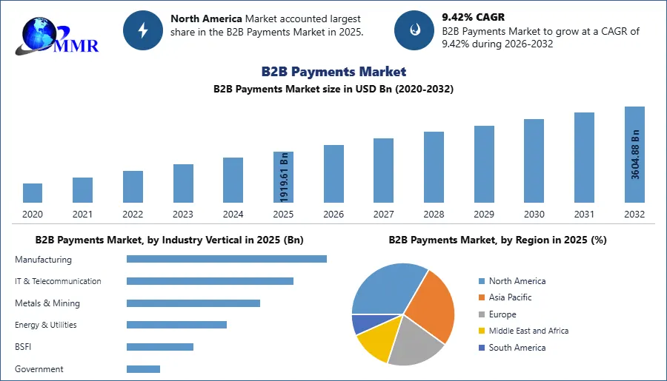Click the Asia Pacific legend swatch
This screenshot has height=381, width=667.
pos(482,297)
